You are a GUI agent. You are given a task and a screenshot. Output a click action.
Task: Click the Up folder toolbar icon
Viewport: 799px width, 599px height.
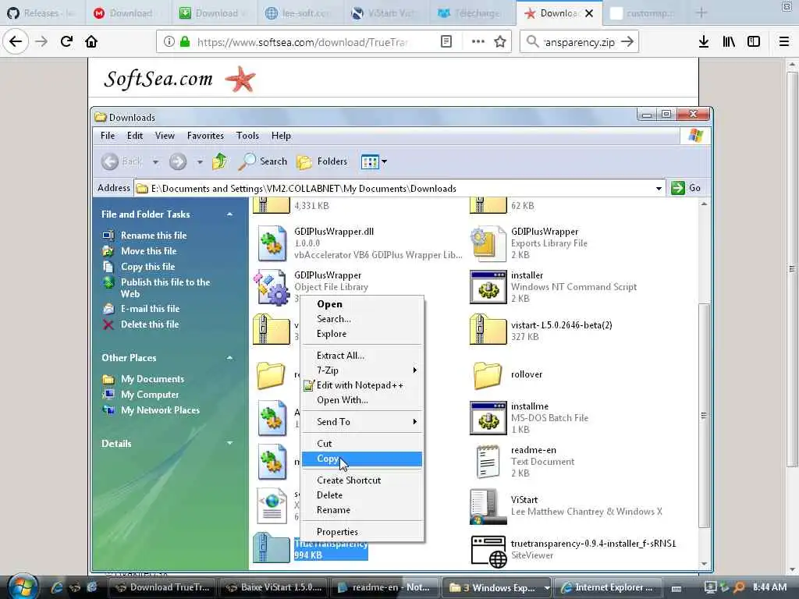click(219, 161)
